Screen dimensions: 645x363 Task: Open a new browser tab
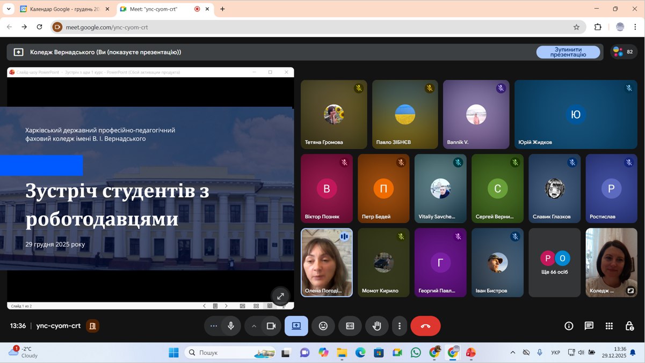[222, 9]
